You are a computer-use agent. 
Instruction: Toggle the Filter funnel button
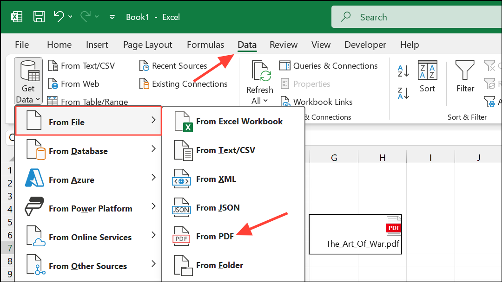465,77
